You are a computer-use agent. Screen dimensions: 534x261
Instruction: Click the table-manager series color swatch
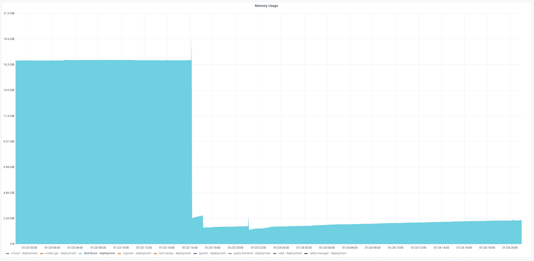tap(306, 254)
